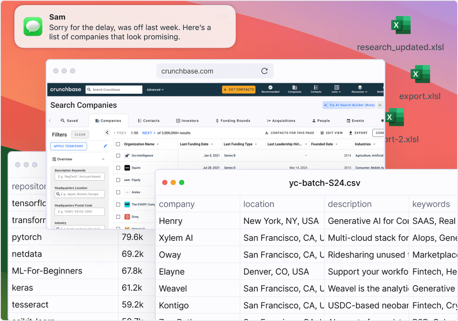Screen dimensions: 458x321
Task: Collapse the Overview filter section
Action: point(103,159)
